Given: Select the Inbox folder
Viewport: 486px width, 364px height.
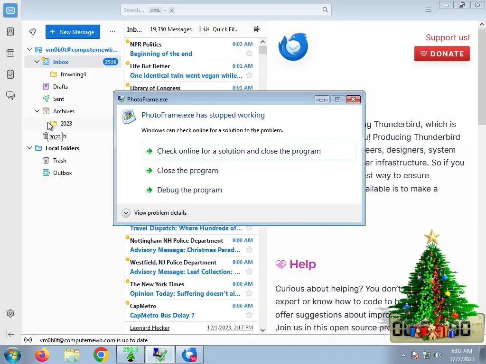Looking at the screenshot, I should coord(73,62).
